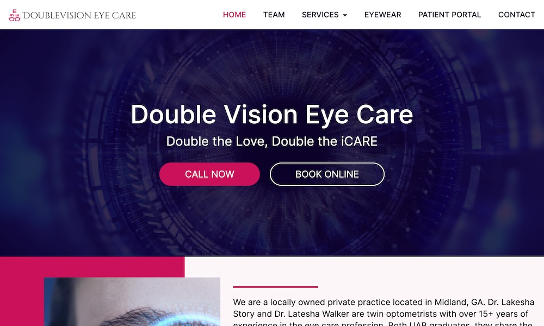Click the glasses logo icon
Image resolution: width=544 pixels, height=326 pixels.
click(14, 18)
